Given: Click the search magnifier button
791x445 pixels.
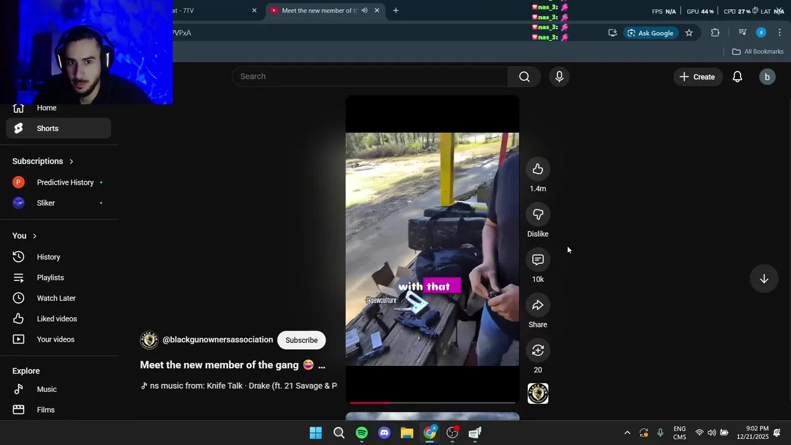Looking at the screenshot, I should (524, 77).
